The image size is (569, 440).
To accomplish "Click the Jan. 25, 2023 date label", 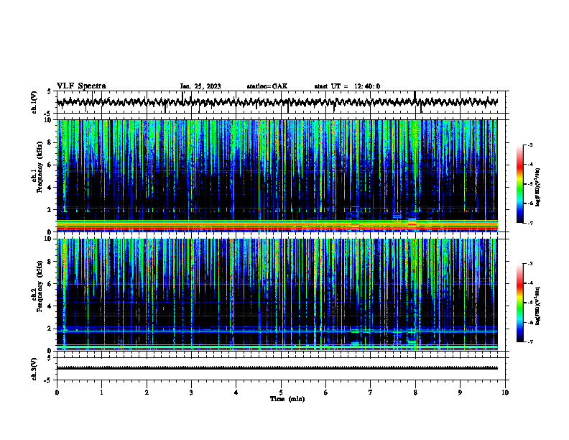I will 200,86.
